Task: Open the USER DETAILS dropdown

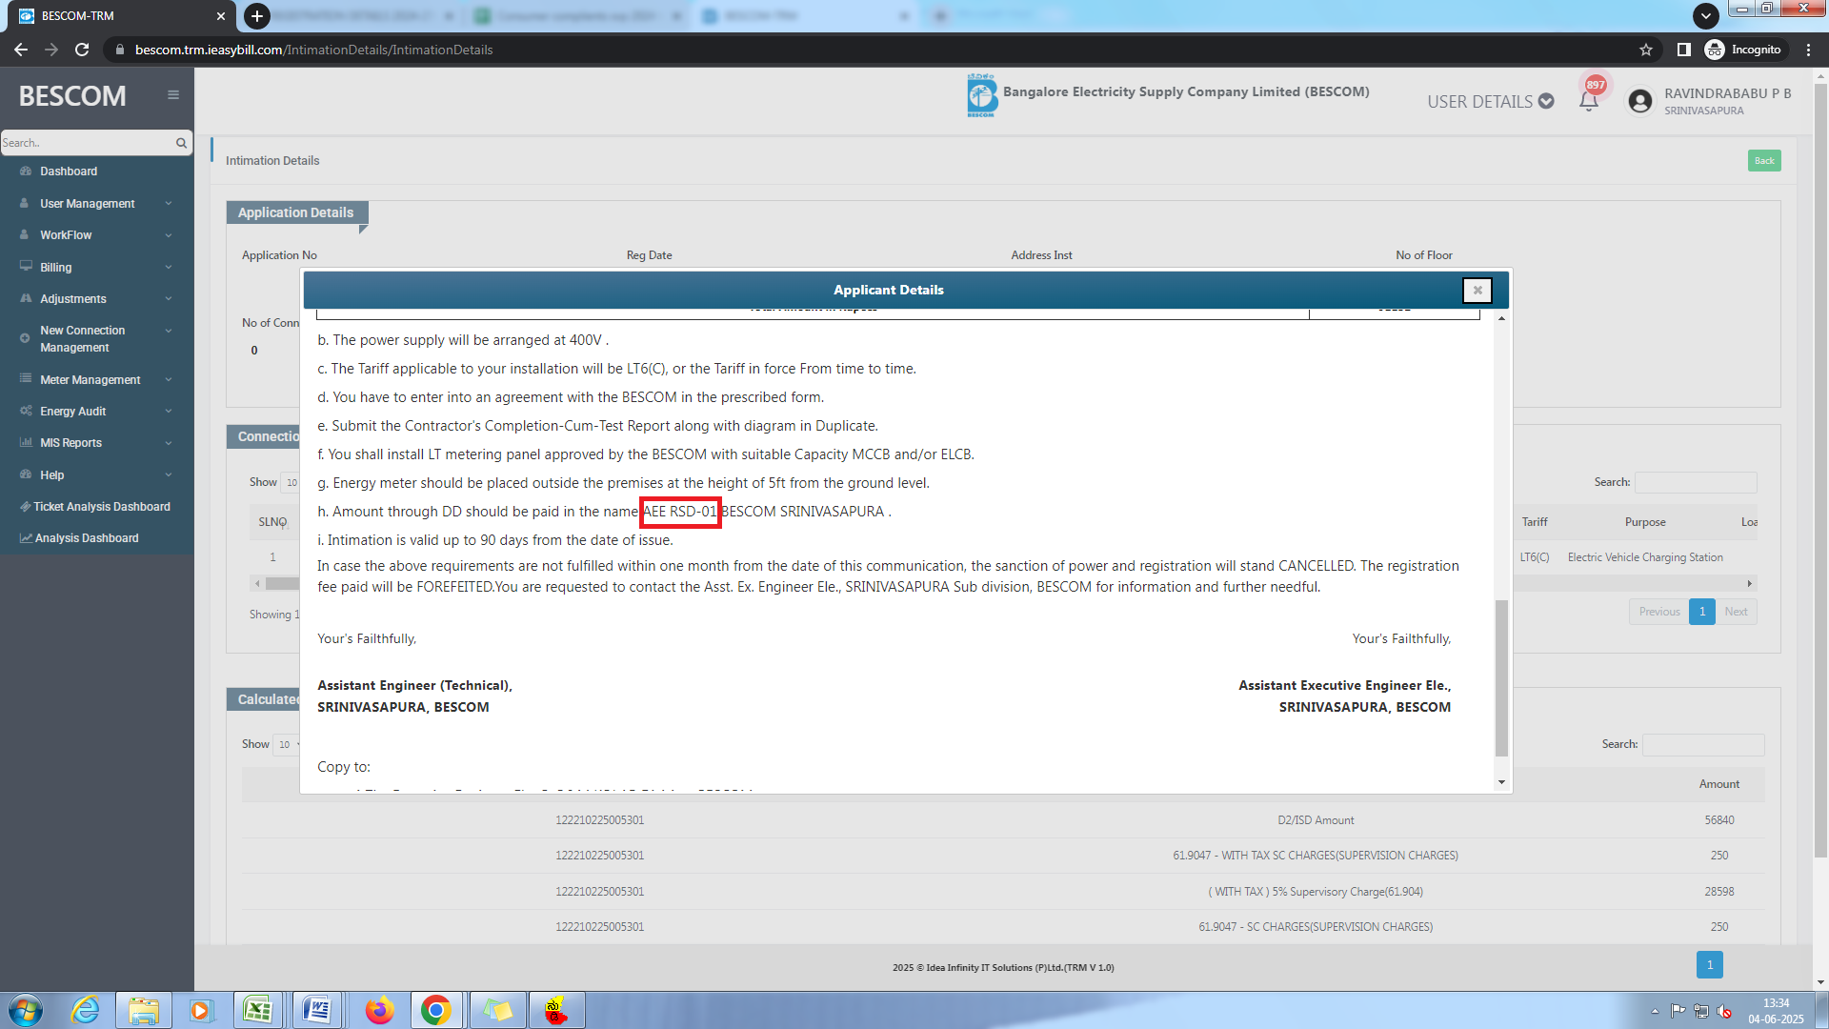Action: pos(1490,102)
